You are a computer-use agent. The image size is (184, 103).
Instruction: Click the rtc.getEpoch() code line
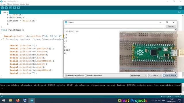click(x=32, y=49)
